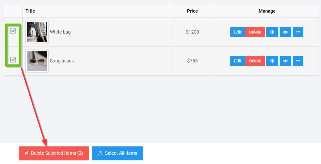Click the Manage column header
The width and height of the screenshot is (321, 164).
[267, 11]
